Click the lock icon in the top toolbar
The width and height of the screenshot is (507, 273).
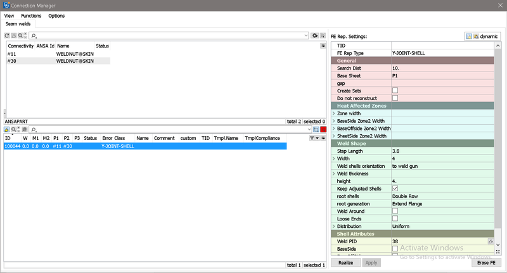point(14,35)
